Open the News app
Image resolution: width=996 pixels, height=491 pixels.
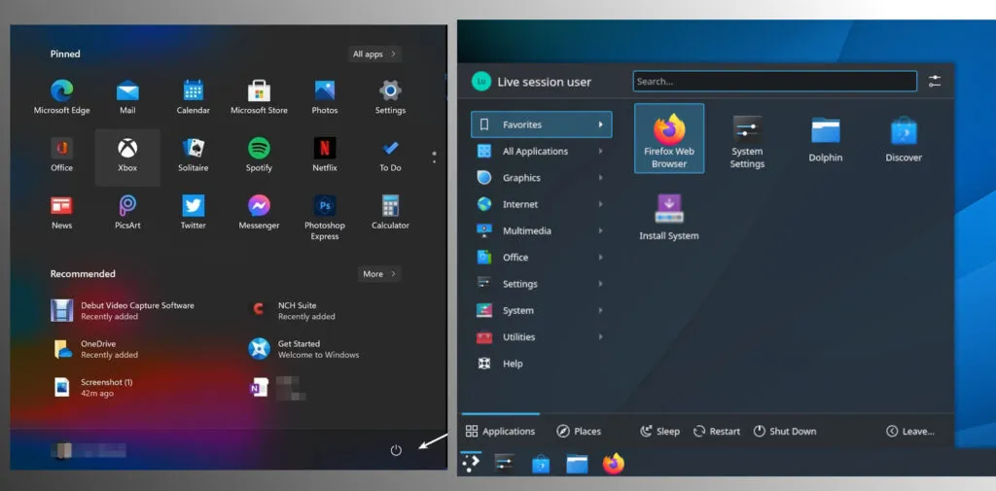click(x=61, y=214)
